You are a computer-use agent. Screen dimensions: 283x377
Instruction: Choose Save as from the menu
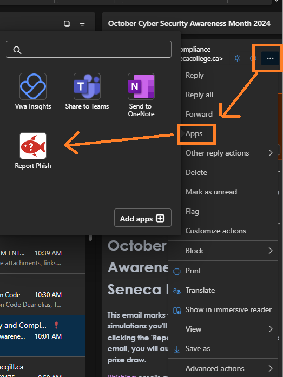tap(198, 348)
